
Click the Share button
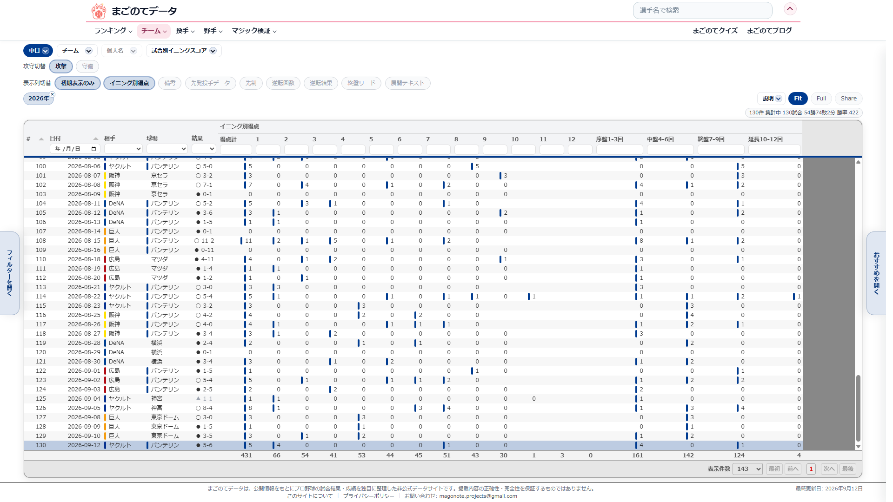[x=848, y=99]
